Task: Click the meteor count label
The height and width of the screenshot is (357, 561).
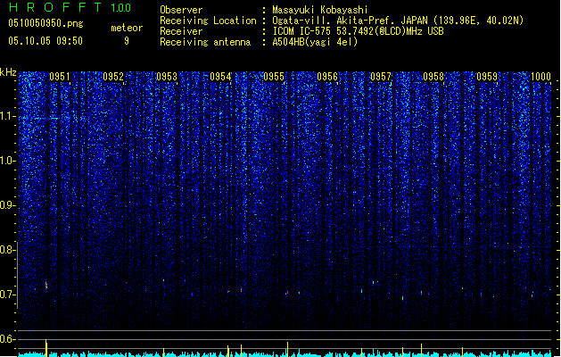Action: click(x=127, y=28)
